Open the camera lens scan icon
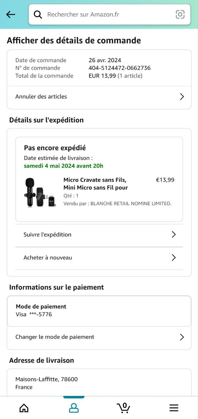This screenshot has height=419, width=198. coord(180,14)
